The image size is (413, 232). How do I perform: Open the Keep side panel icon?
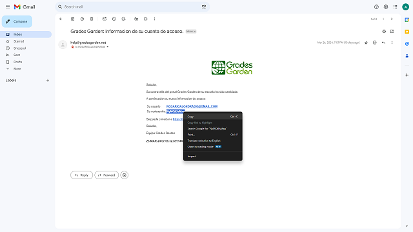tap(407, 32)
